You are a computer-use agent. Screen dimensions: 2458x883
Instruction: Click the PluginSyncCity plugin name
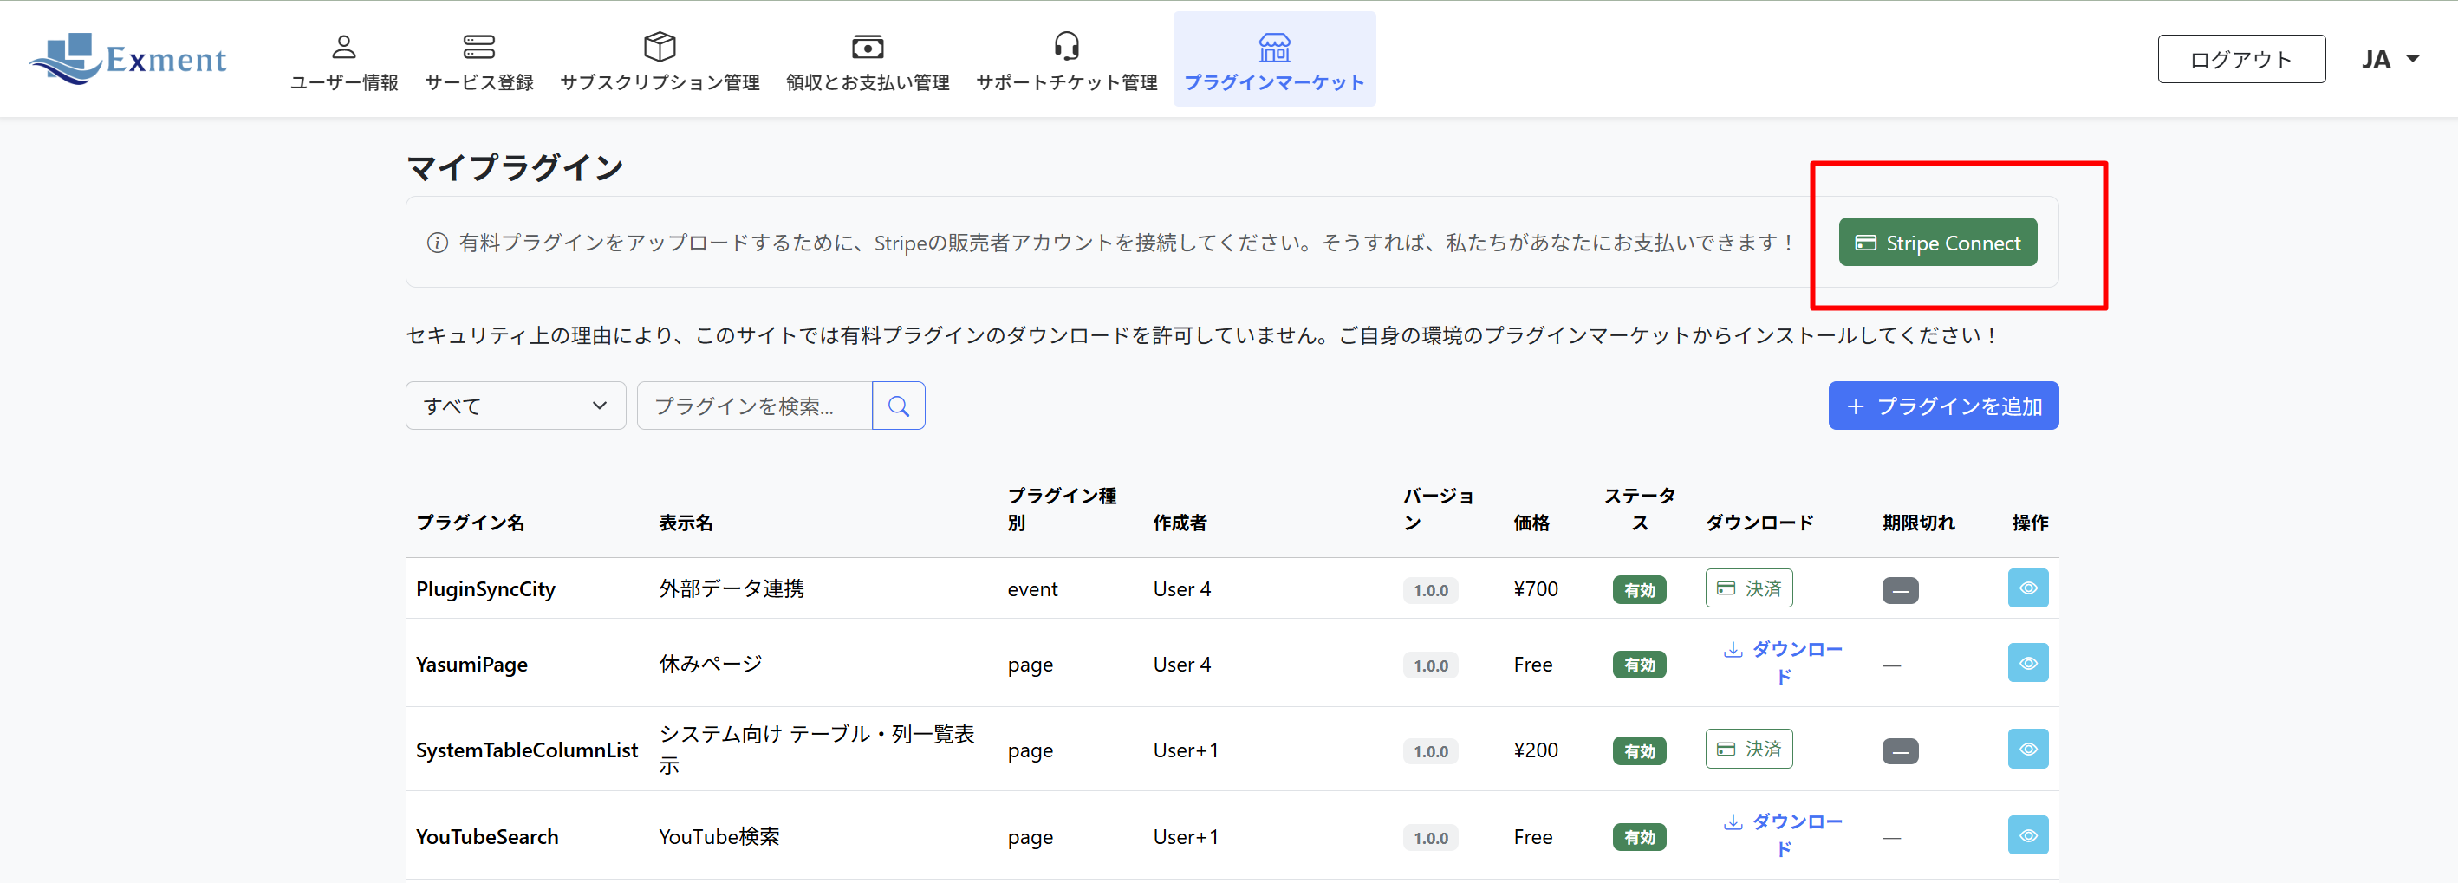pyautogui.click(x=485, y=589)
